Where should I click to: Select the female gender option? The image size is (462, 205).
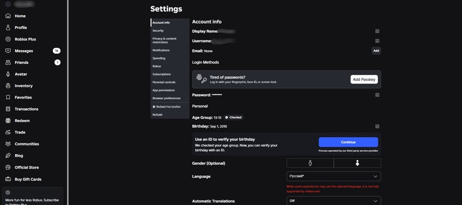click(x=357, y=163)
